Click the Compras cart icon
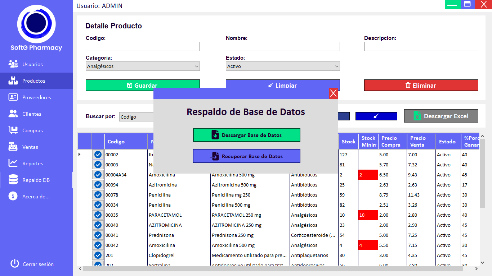The image size is (492, 276). [x=13, y=130]
